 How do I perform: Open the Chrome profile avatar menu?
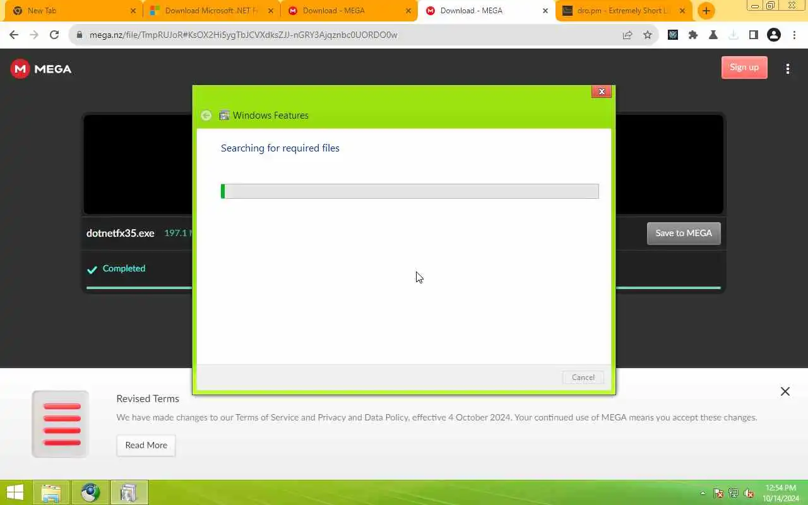(x=774, y=35)
